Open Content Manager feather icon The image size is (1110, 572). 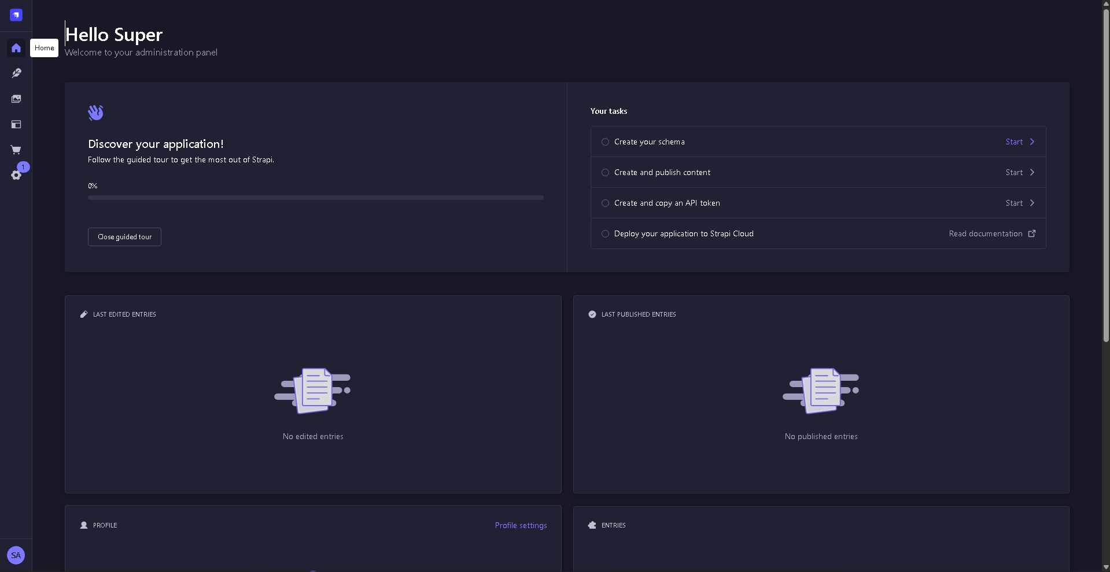(16, 73)
